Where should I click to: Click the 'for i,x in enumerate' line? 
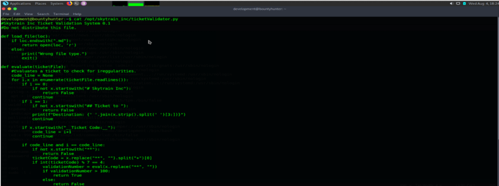pos(70,80)
